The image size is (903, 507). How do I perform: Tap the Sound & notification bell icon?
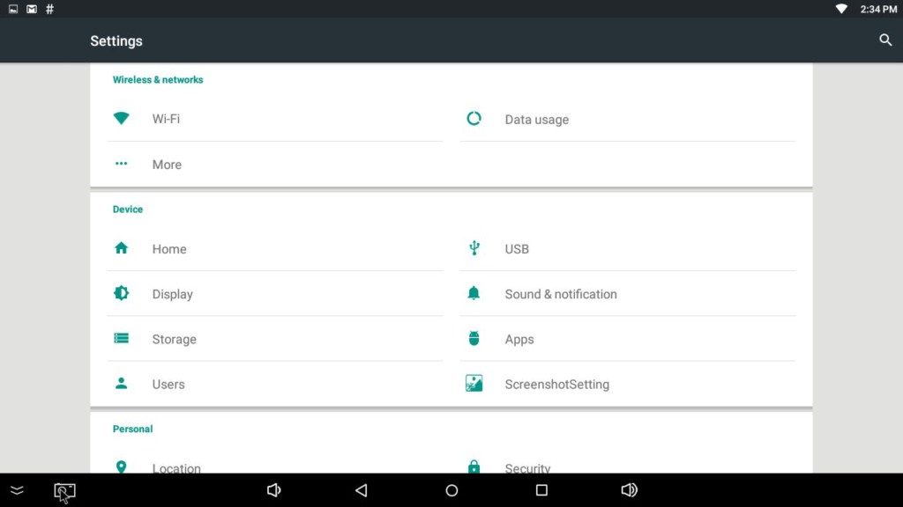click(474, 294)
